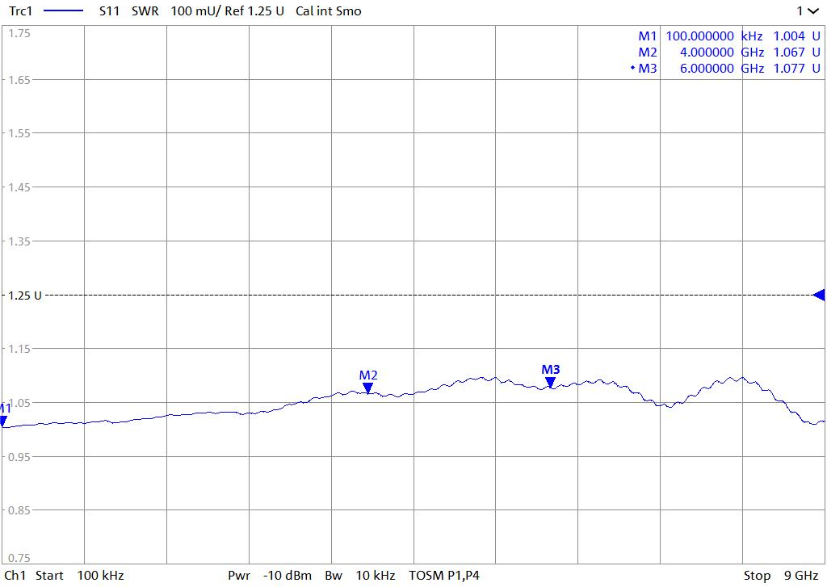
Task: Click the 100 mU/ scale per division
Action: [194, 11]
